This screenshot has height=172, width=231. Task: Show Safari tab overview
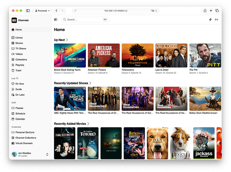pyautogui.click(x=217, y=11)
